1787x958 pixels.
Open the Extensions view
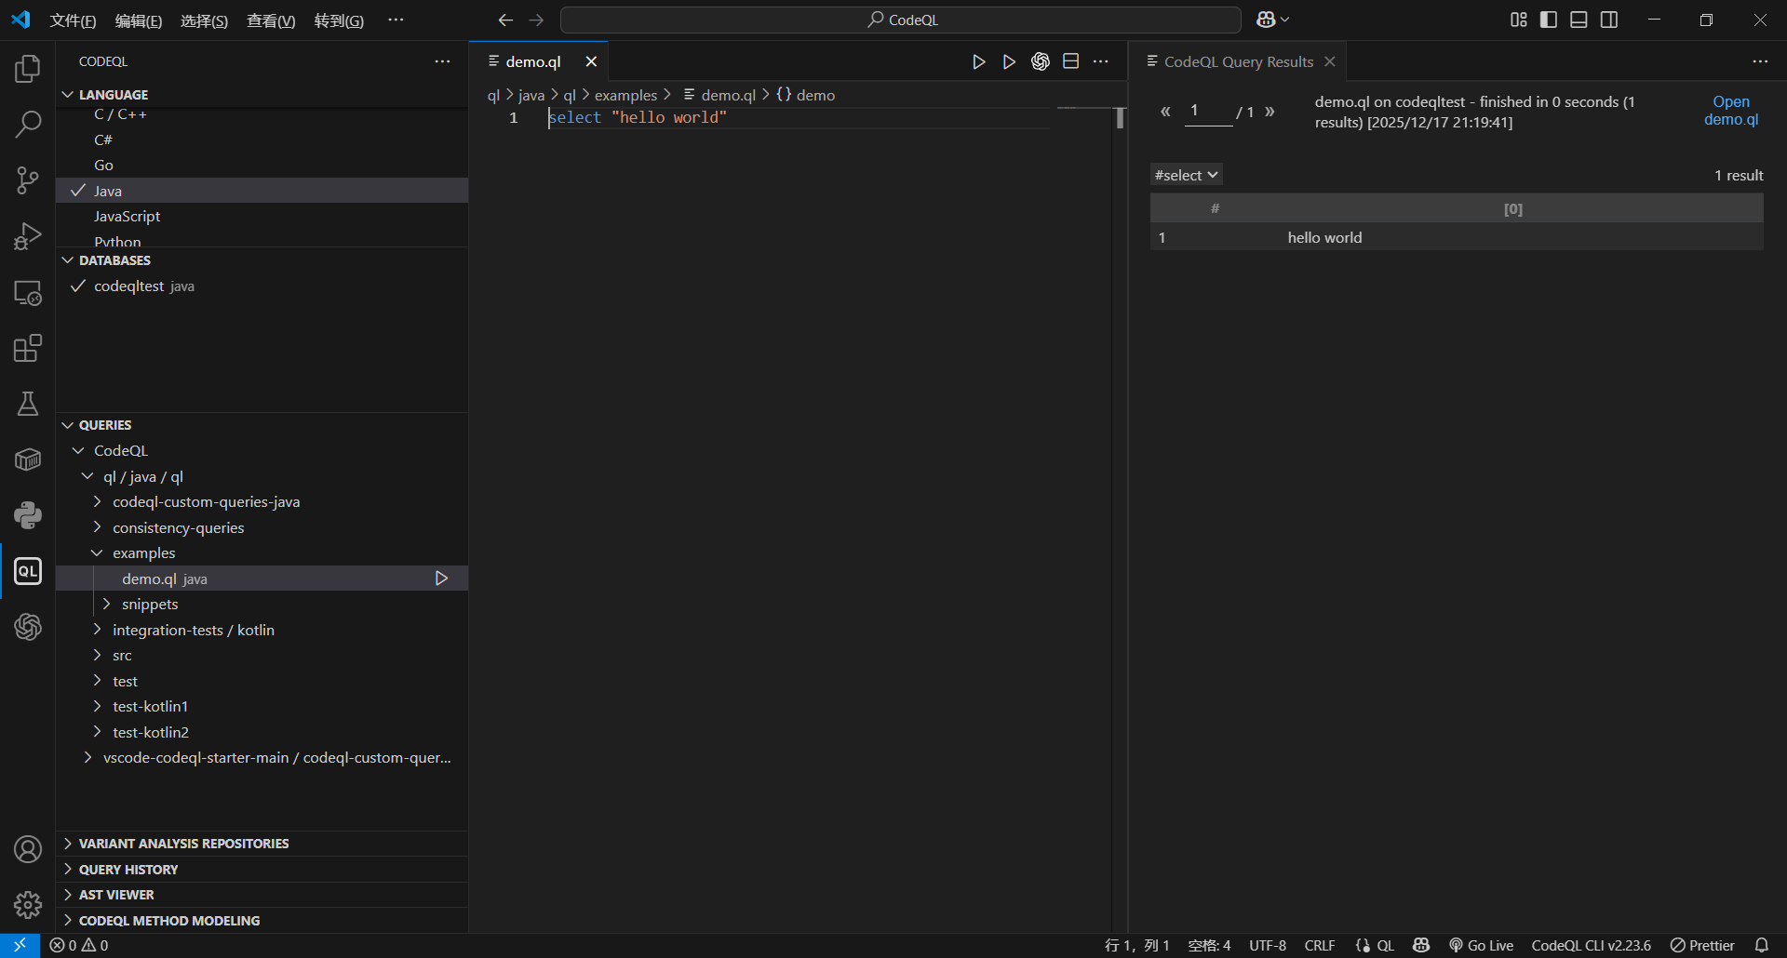point(28,349)
